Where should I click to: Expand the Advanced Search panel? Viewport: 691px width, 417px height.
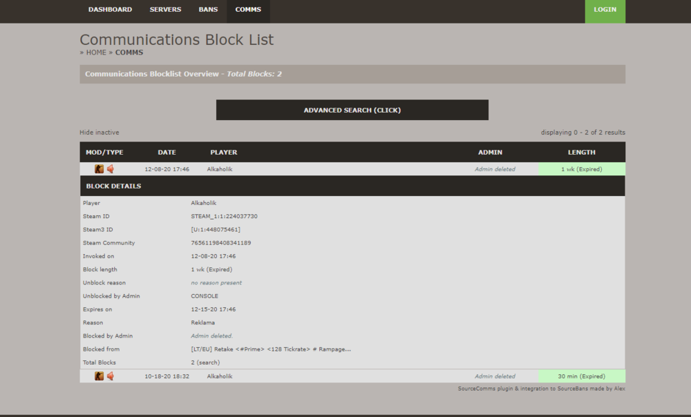click(x=352, y=110)
